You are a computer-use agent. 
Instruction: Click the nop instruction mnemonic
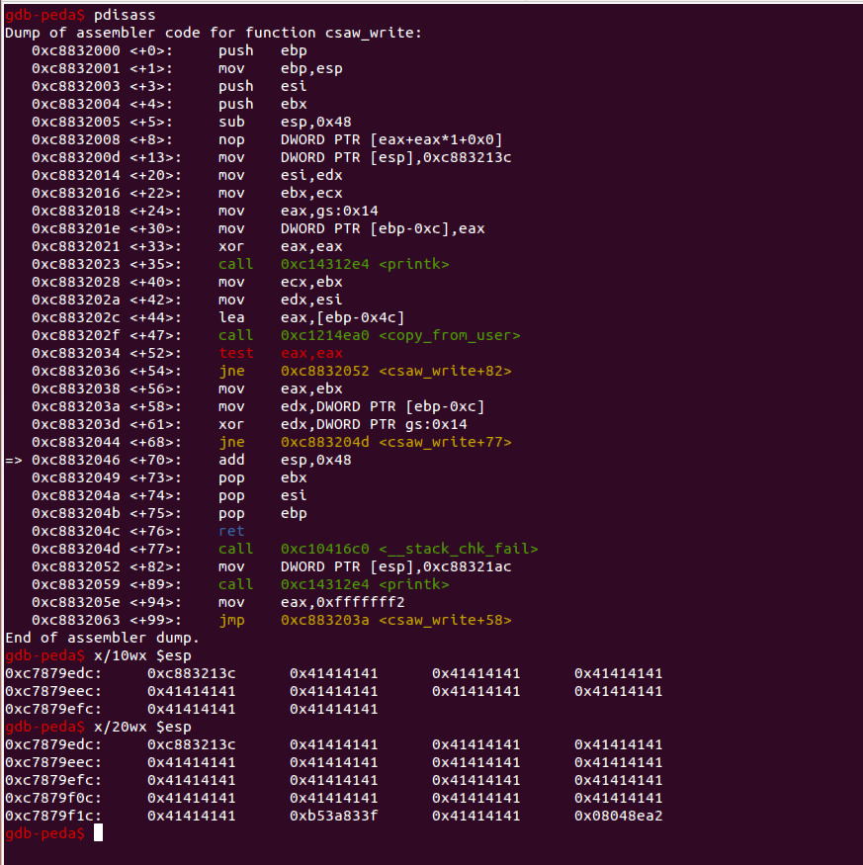tap(230, 139)
